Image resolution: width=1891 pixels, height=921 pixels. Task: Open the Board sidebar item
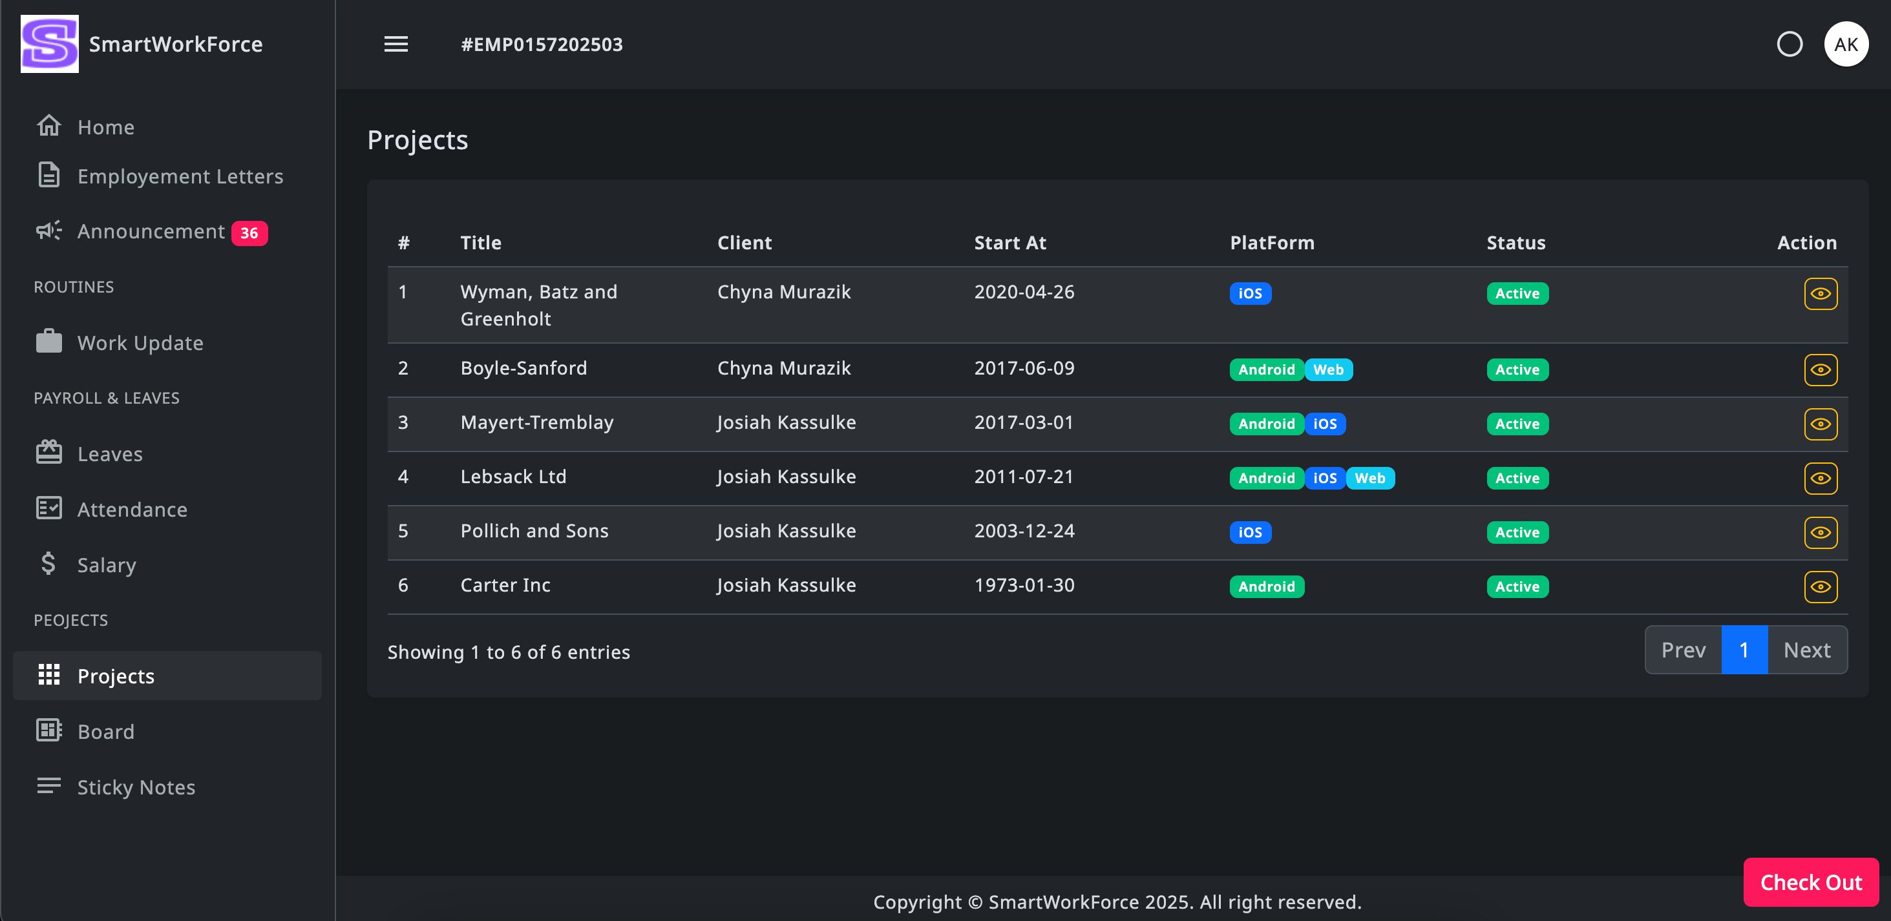tap(106, 731)
